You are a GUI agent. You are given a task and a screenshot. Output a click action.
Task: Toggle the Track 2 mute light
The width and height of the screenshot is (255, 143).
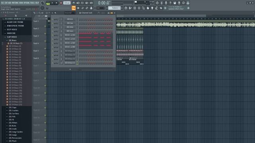click(x=45, y=33)
